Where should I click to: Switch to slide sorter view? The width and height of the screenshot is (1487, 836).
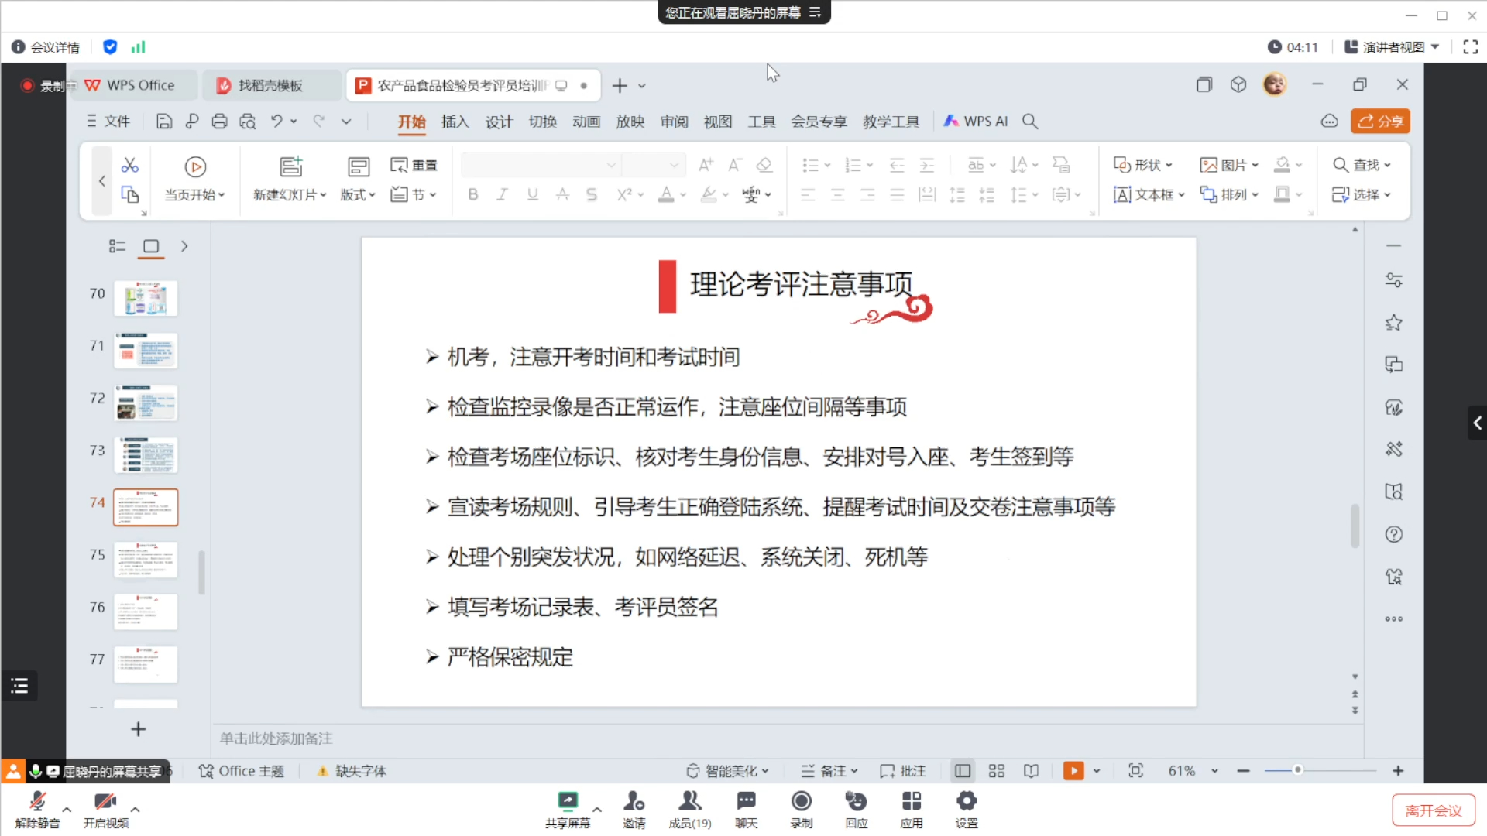tap(997, 771)
